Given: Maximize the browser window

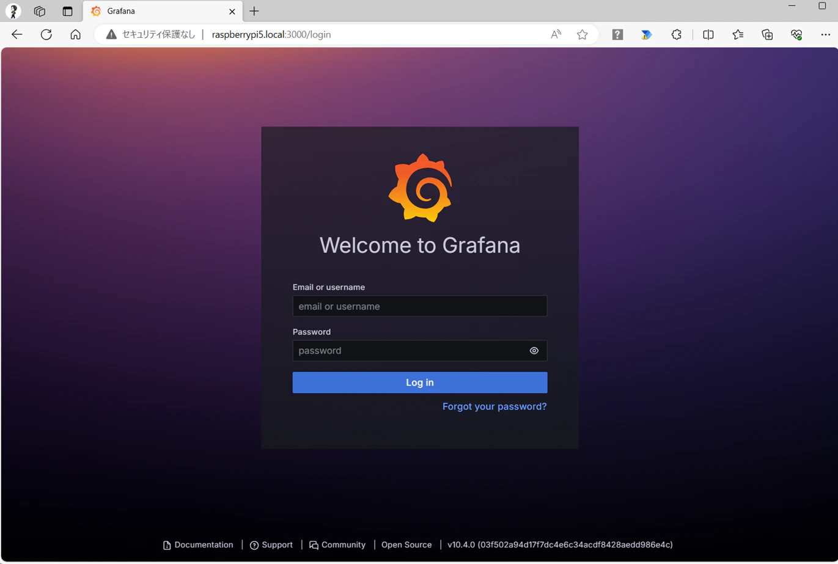Looking at the screenshot, I should click(x=822, y=6).
